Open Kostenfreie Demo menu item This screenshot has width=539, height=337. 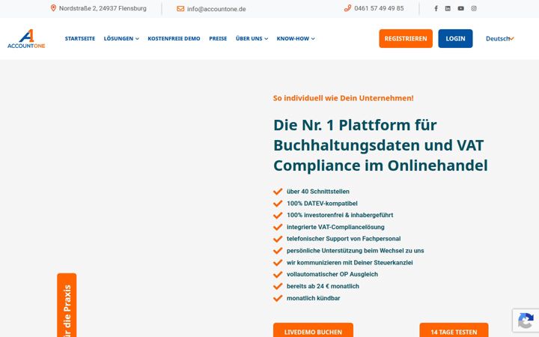click(x=174, y=38)
